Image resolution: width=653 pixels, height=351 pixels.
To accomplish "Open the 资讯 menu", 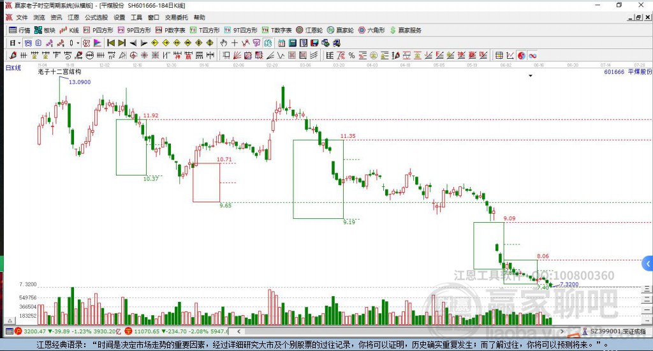I will (x=56, y=17).
